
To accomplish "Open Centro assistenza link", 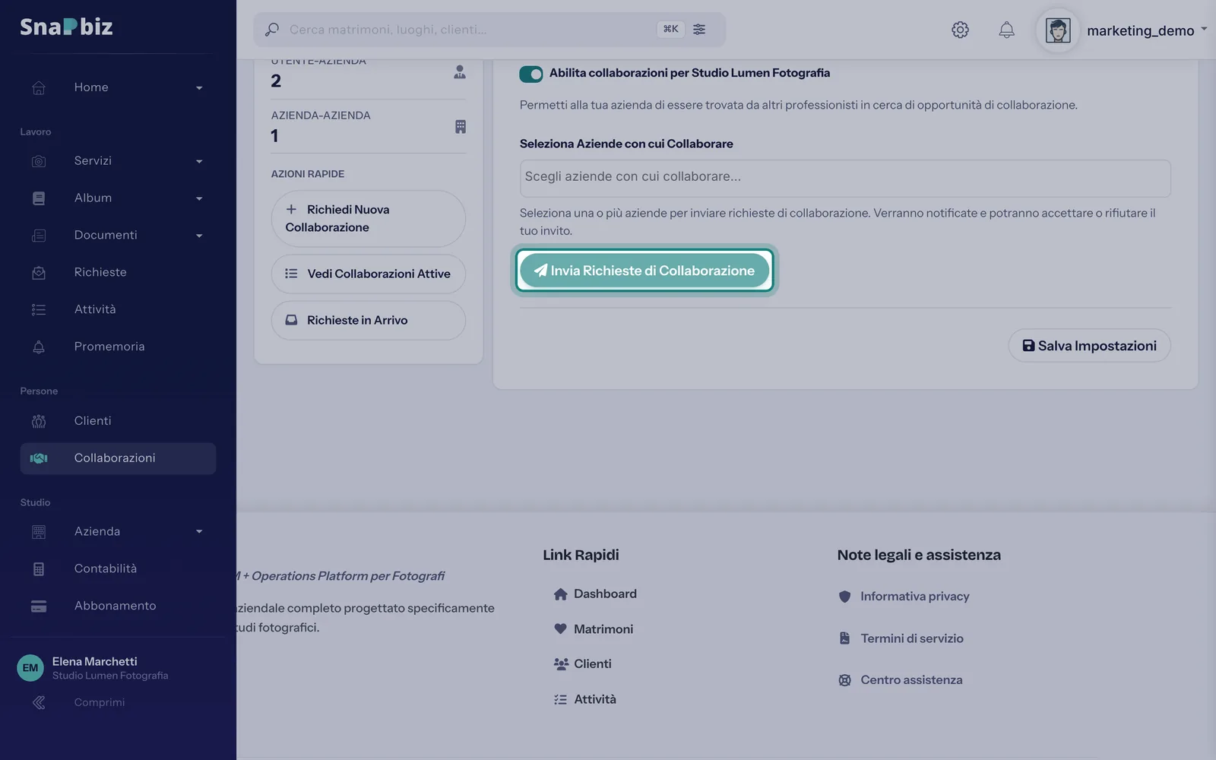I will pos(900,680).
